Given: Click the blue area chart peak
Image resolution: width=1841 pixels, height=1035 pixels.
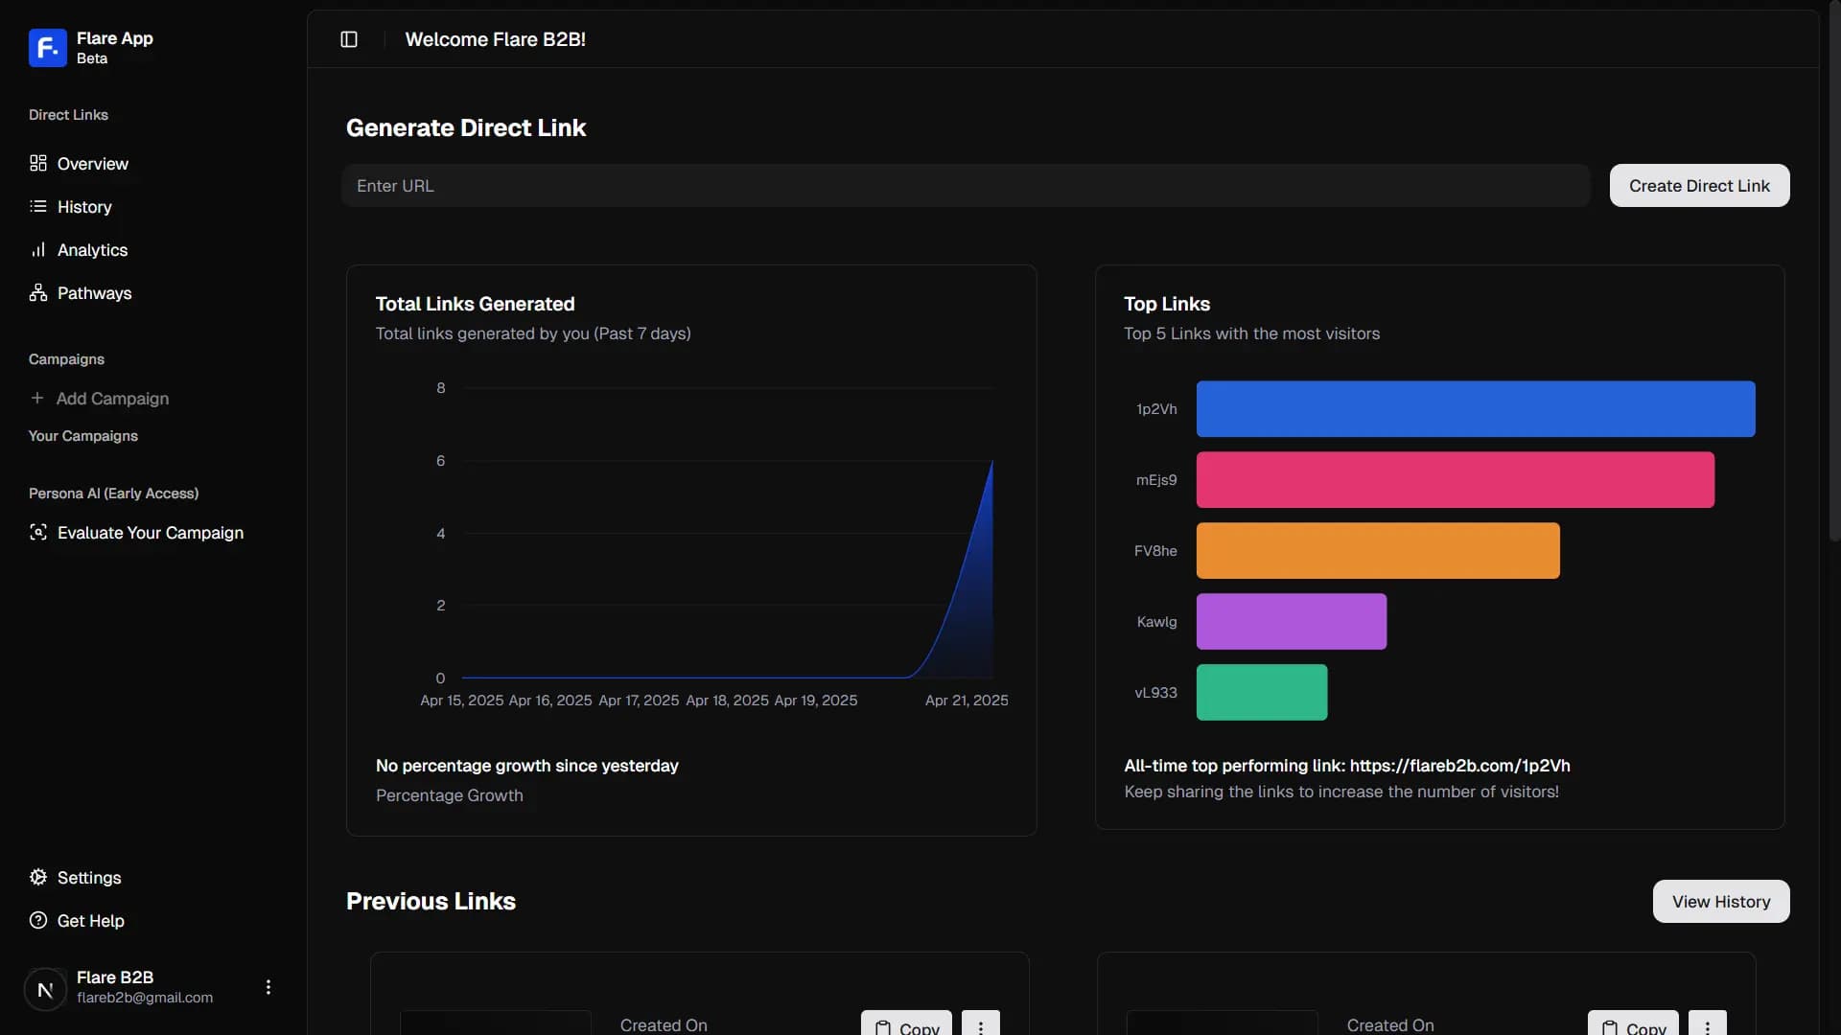Looking at the screenshot, I should (991, 464).
